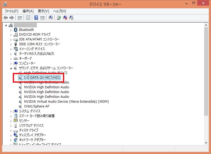
Task: Click the uninstall device icon with red X
Action: (65, 18)
